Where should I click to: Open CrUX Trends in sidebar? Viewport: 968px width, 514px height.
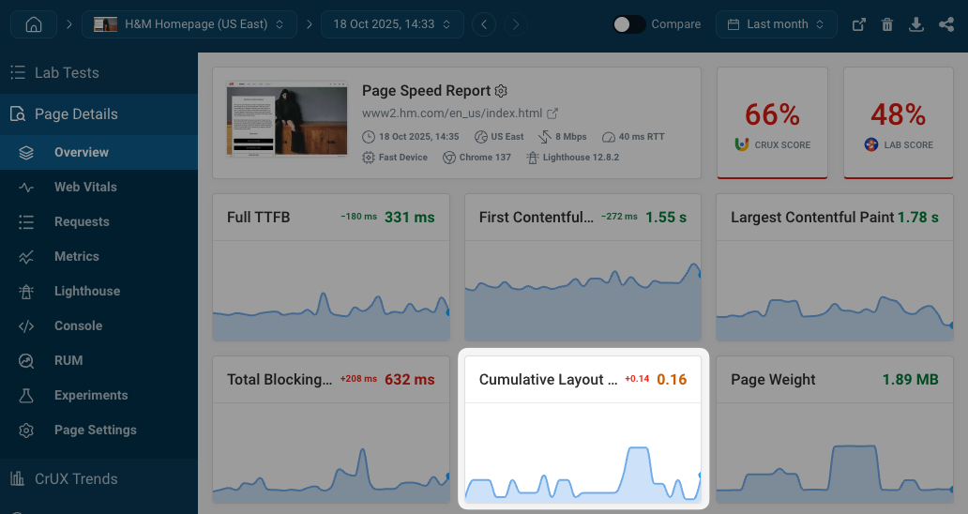click(x=98, y=479)
